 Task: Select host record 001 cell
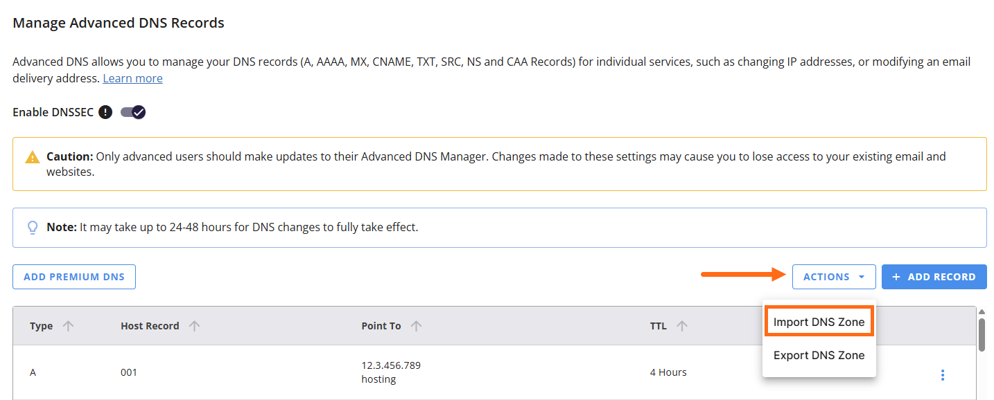(x=129, y=372)
